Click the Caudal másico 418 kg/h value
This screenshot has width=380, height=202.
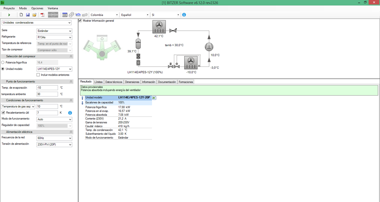coord(124,126)
